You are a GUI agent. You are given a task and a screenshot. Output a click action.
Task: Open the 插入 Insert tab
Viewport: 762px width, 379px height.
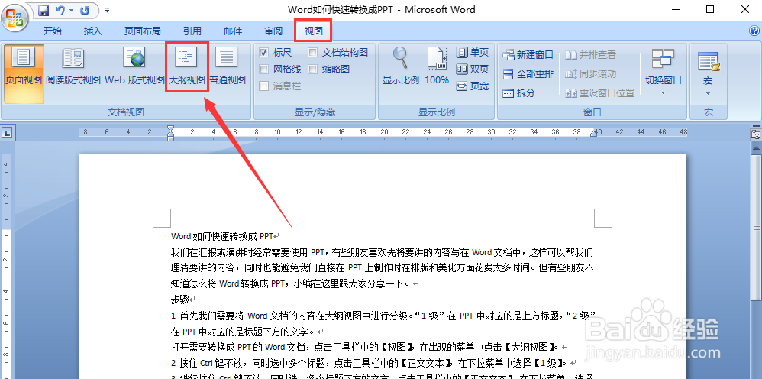pyautogui.click(x=93, y=31)
